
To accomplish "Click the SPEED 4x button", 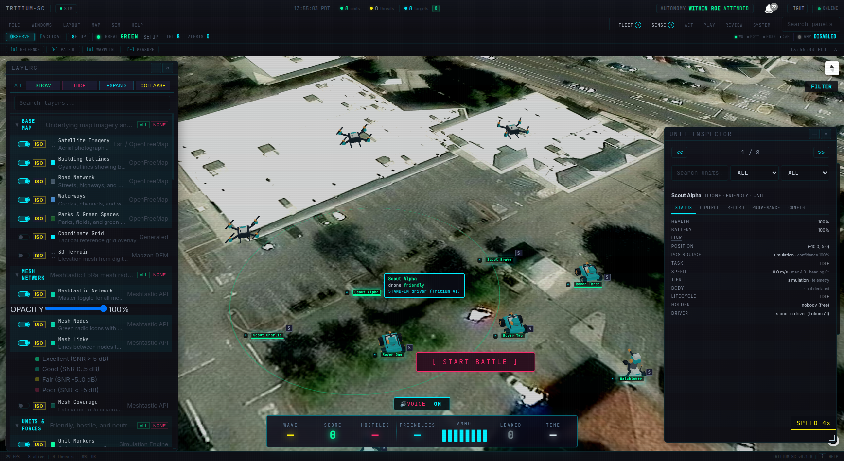I will tap(813, 423).
